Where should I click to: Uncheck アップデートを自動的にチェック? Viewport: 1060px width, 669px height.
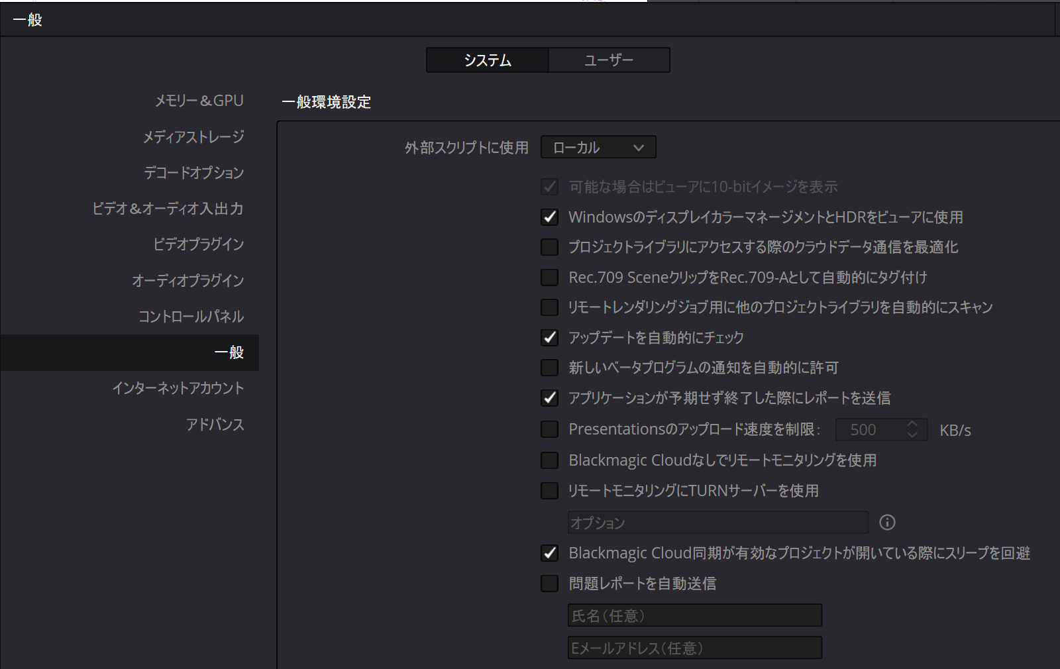pyautogui.click(x=550, y=338)
